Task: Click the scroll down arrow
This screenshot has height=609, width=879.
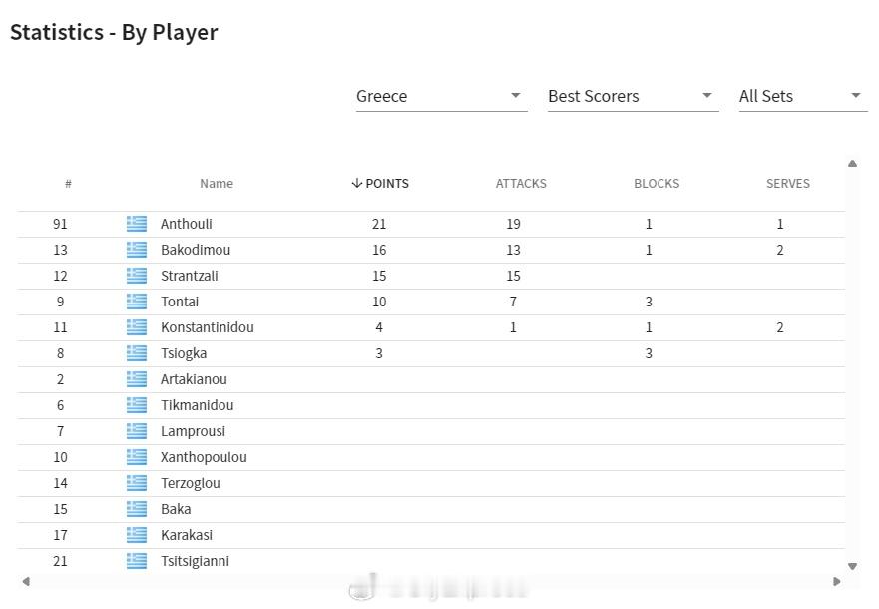Action: pos(853,566)
